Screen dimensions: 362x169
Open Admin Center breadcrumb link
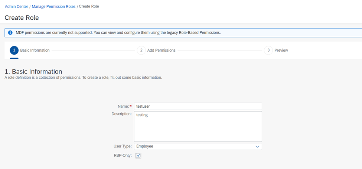pyautogui.click(x=16, y=7)
